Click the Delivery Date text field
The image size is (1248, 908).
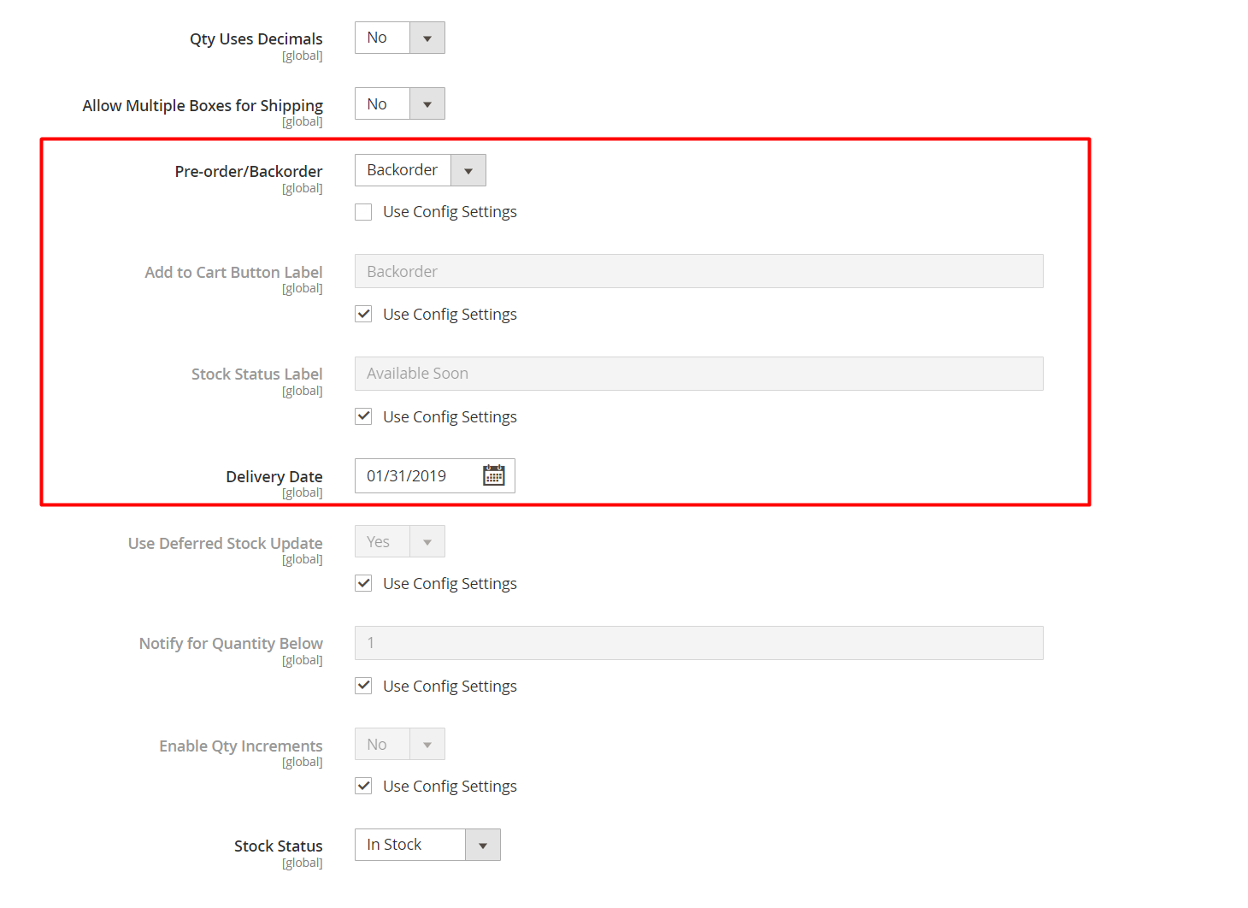pos(417,476)
